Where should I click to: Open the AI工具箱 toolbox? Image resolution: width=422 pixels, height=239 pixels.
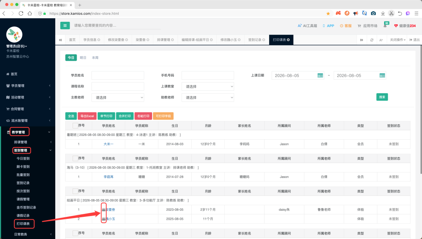click(x=307, y=26)
